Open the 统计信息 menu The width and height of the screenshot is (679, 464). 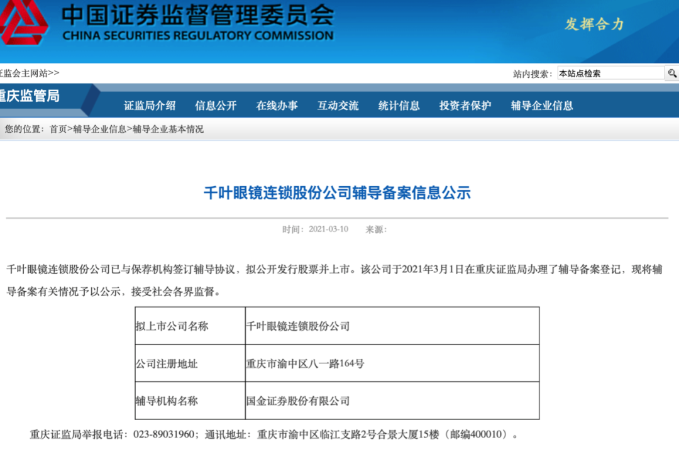[x=399, y=105]
